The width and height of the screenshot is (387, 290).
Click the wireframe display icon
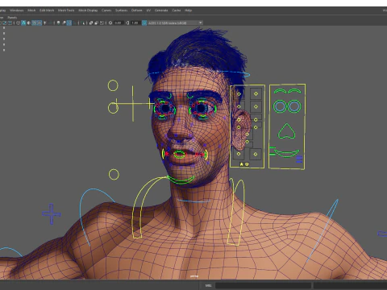coord(18,23)
